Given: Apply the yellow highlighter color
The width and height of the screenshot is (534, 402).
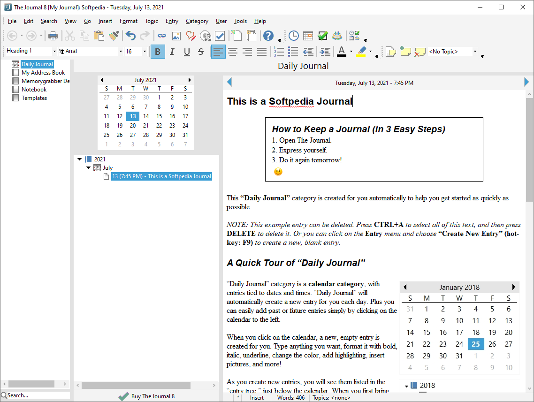Looking at the screenshot, I should click(x=361, y=52).
